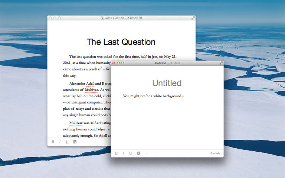
Task: Close the Untitled window with red button
Action: pos(114,63)
